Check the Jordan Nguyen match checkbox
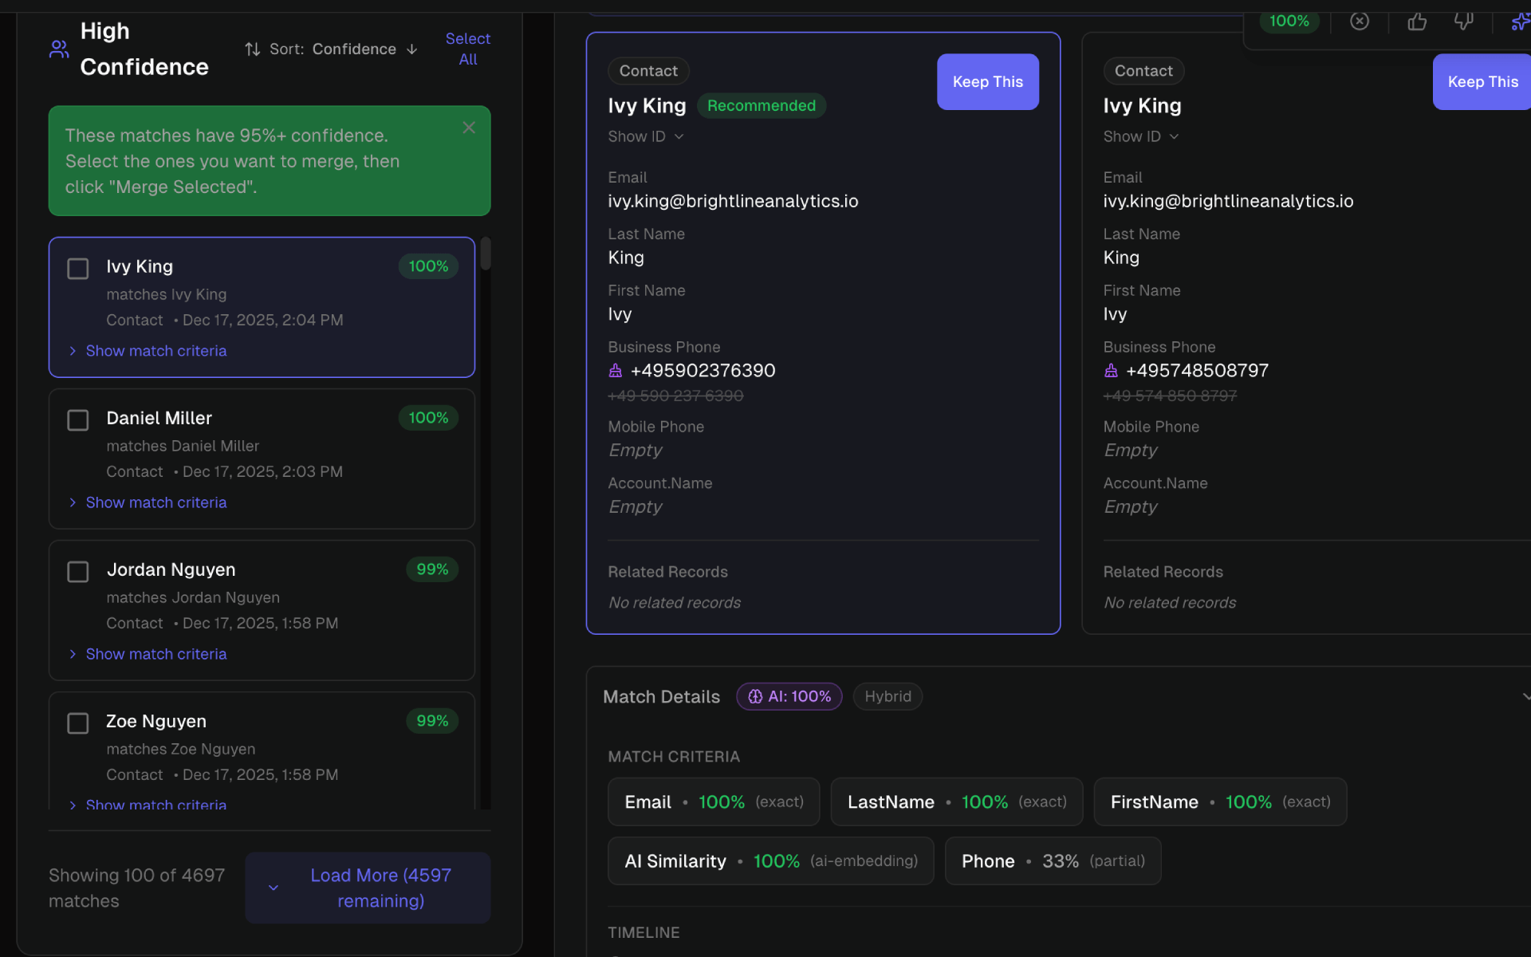This screenshot has height=957, width=1531. pyautogui.click(x=77, y=571)
